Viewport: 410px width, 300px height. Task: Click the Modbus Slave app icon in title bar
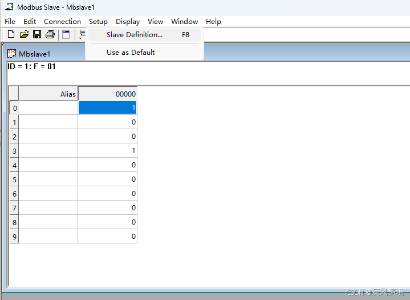[9, 6]
